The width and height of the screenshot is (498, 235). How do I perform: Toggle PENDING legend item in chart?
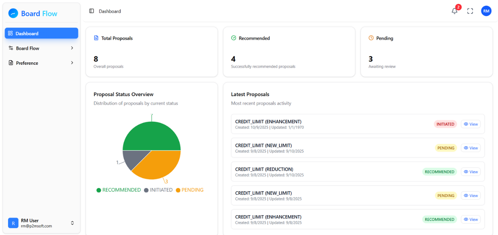189,190
